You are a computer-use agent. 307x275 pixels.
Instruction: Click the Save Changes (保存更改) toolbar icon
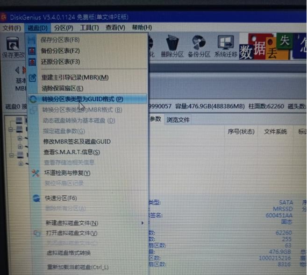(x=13, y=47)
